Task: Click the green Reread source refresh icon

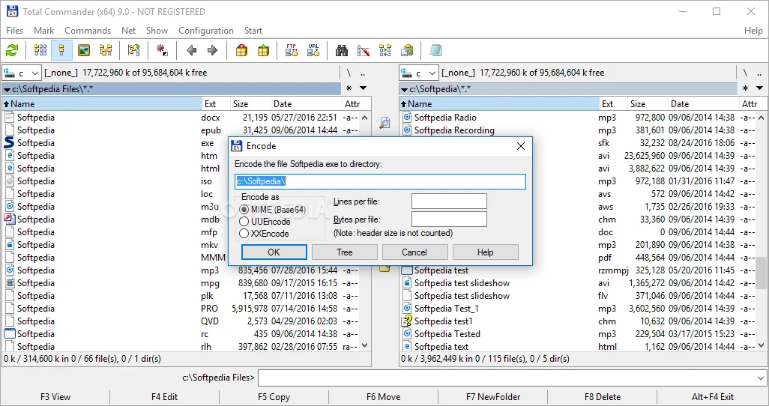Action: (12, 50)
